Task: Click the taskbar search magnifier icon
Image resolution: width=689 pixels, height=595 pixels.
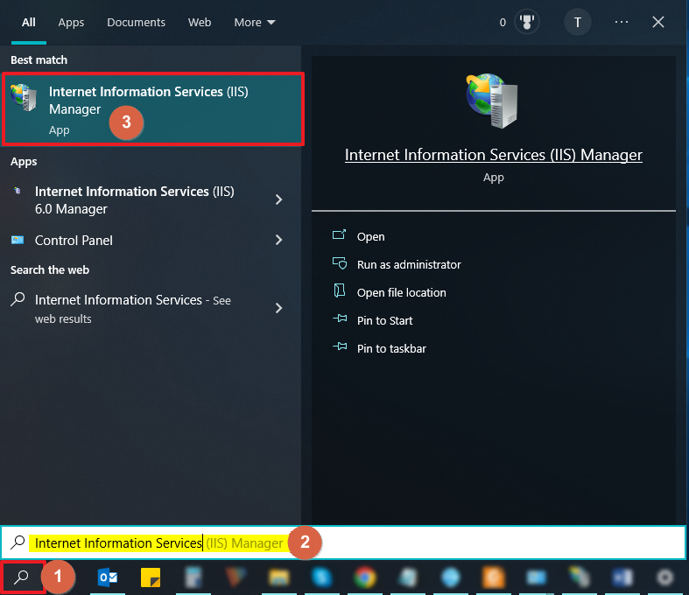Action: (x=21, y=577)
